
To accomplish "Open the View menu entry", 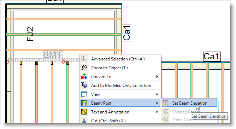I will 120,94.
